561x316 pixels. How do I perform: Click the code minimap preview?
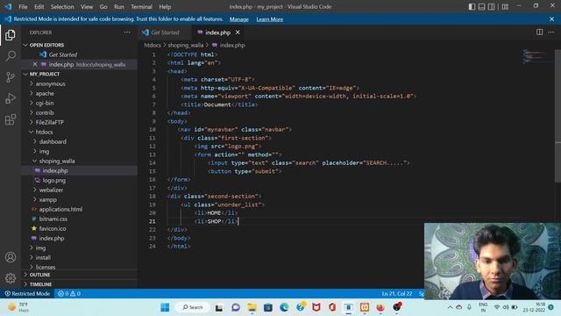point(536,56)
